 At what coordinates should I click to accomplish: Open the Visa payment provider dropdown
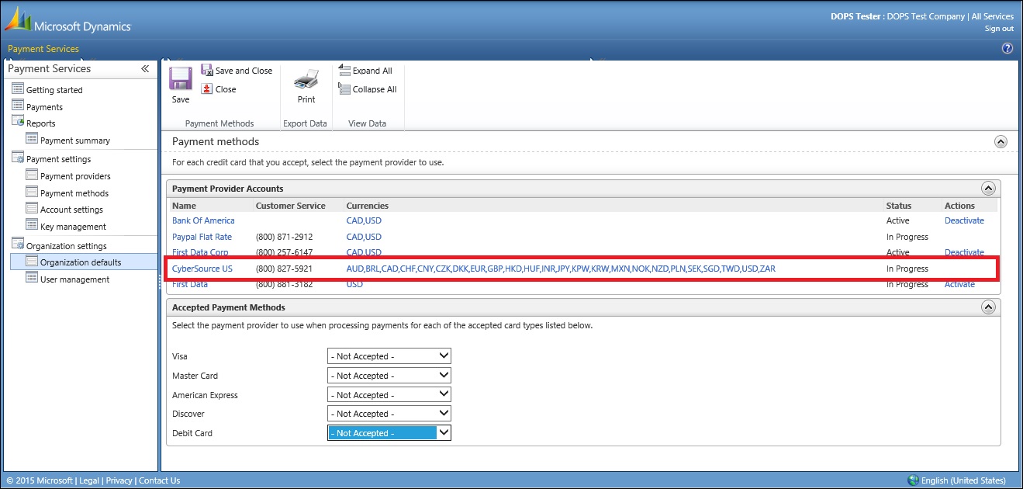click(389, 356)
